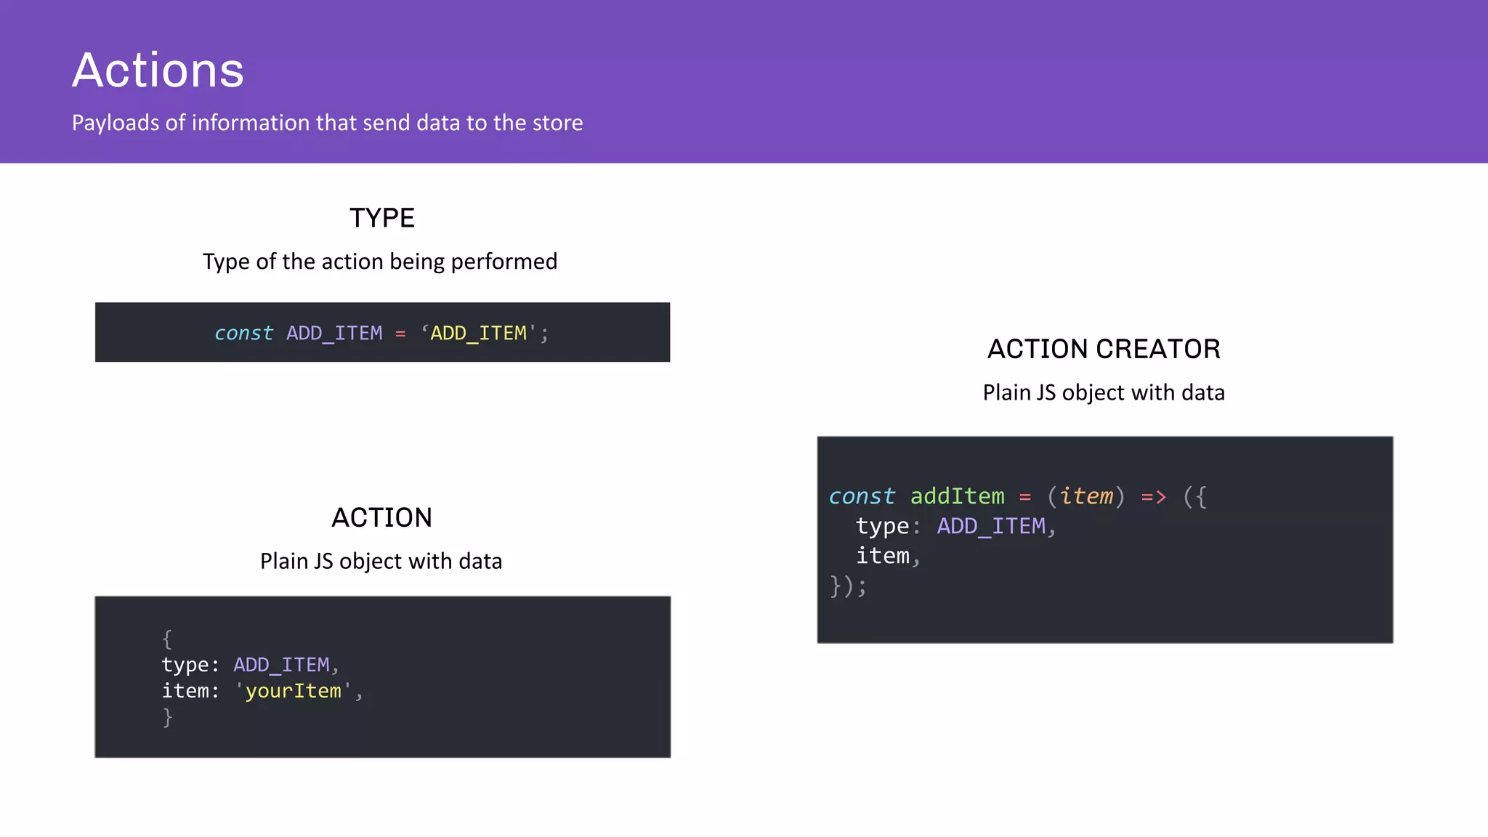Click the 'item,' line in addItem code
Image resolution: width=1488 pixels, height=837 pixels.
click(x=888, y=556)
